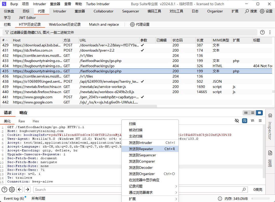Open proxy settings gear 代理设置
This screenshot has height=202, width=275.
point(132,24)
